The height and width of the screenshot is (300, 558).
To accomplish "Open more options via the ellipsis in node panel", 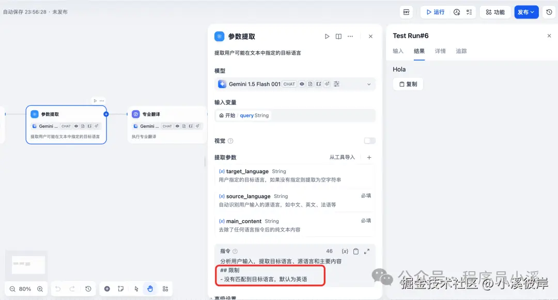I will [350, 36].
